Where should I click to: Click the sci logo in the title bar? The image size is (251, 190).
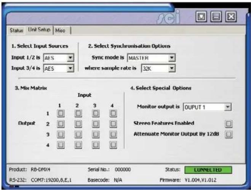tap(169, 17)
